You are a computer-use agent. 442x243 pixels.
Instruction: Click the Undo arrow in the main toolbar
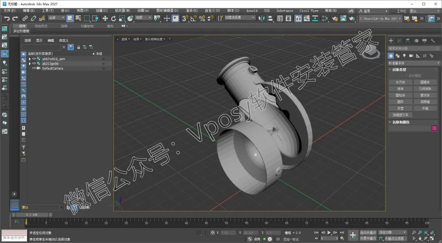tap(7, 19)
